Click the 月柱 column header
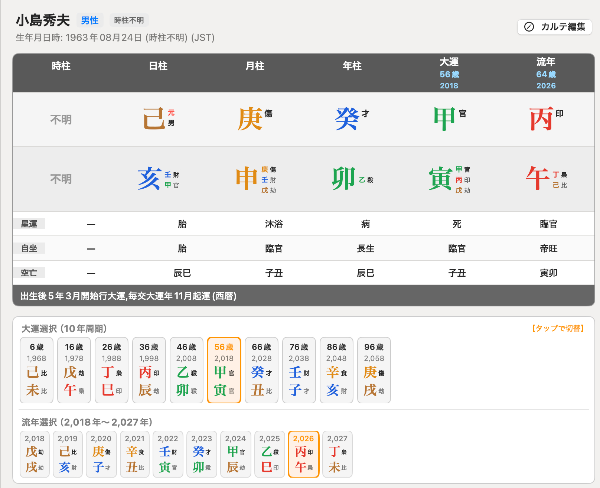 click(x=255, y=66)
